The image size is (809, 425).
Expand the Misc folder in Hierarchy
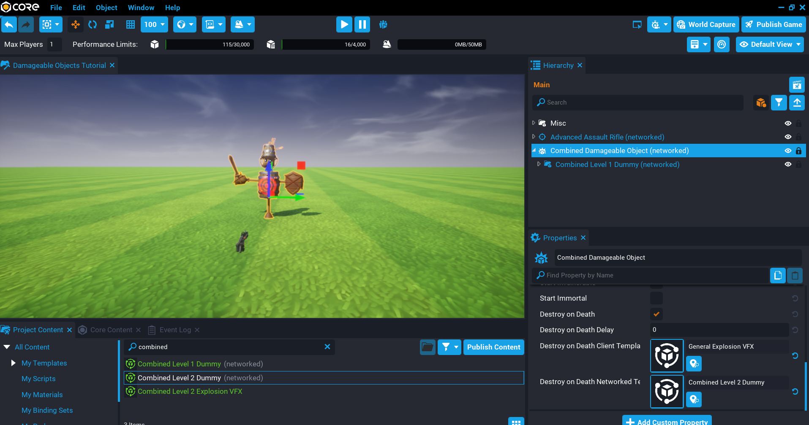pos(534,123)
